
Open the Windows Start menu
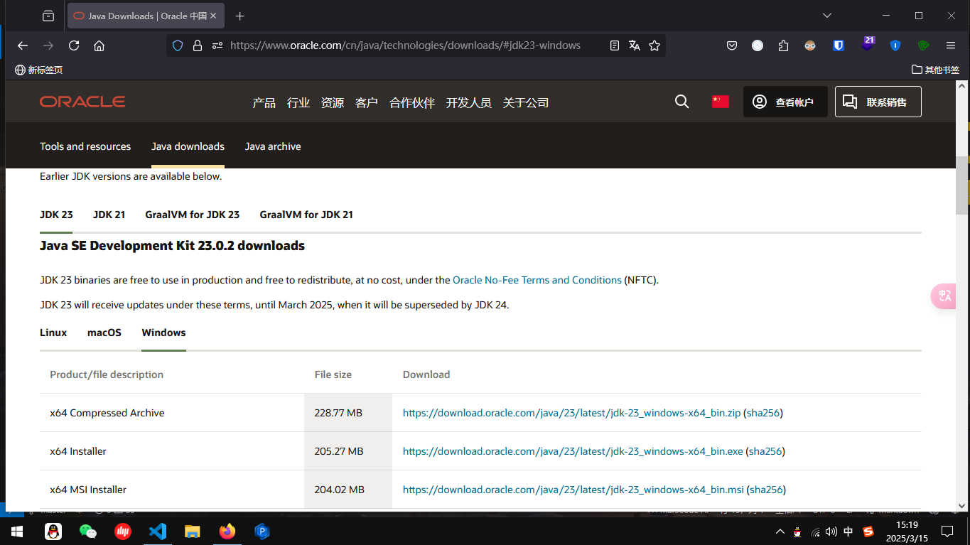coord(16,531)
